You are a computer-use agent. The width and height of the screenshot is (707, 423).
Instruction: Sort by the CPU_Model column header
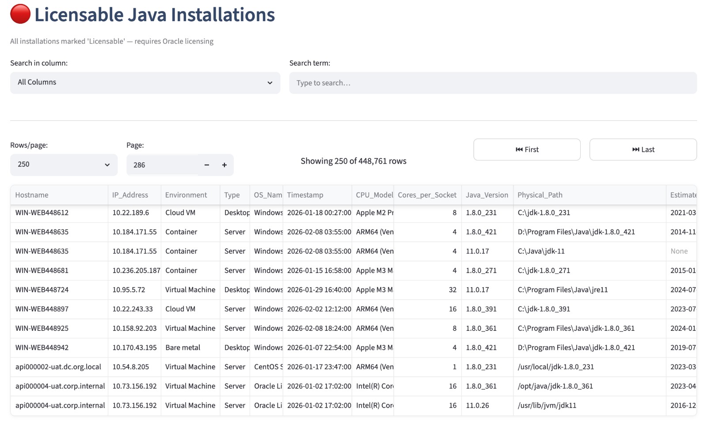373,195
